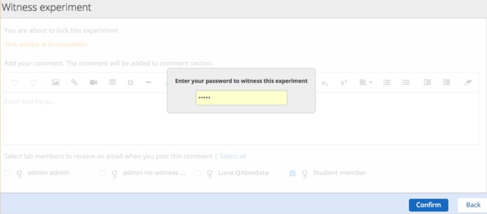Screen dimensions: 487x214
Task: Start a numbered list
Action: (387, 83)
